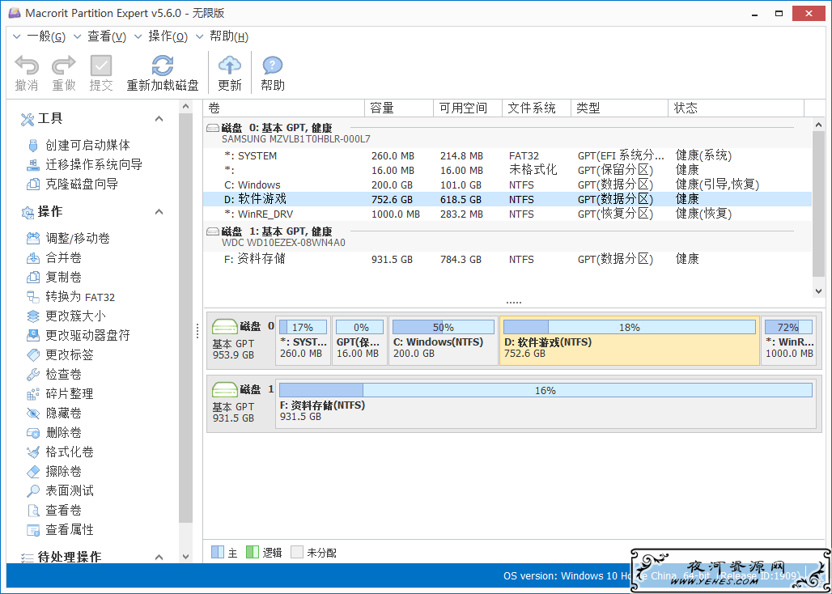Select the *: SYSTEM volume row
Screen dimensions: 832x594
tap(507, 156)
